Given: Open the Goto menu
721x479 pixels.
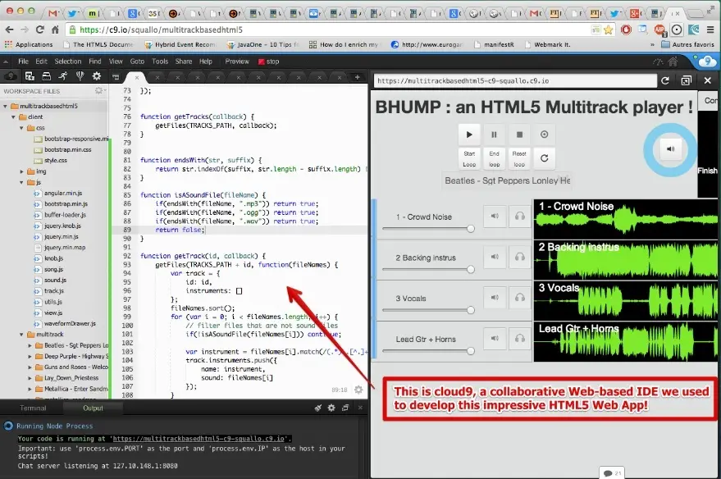Looking at the screenshot, I should pyautogui.click(x=137, y=62).
